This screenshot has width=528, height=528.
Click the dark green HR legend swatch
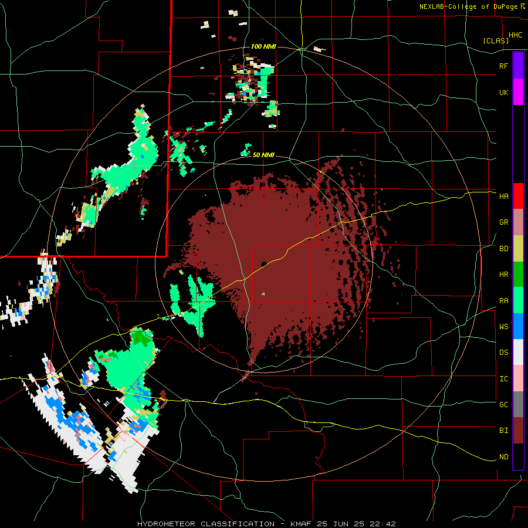(x=518, y=275)
